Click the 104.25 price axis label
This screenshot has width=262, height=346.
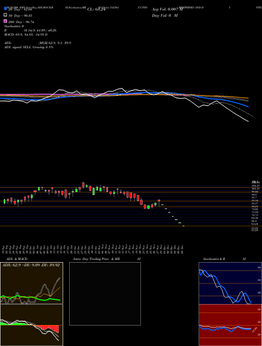click(255, 186)
